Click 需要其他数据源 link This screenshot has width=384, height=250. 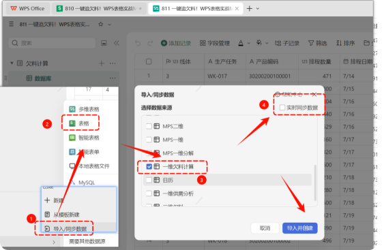(x=87, y=241)
